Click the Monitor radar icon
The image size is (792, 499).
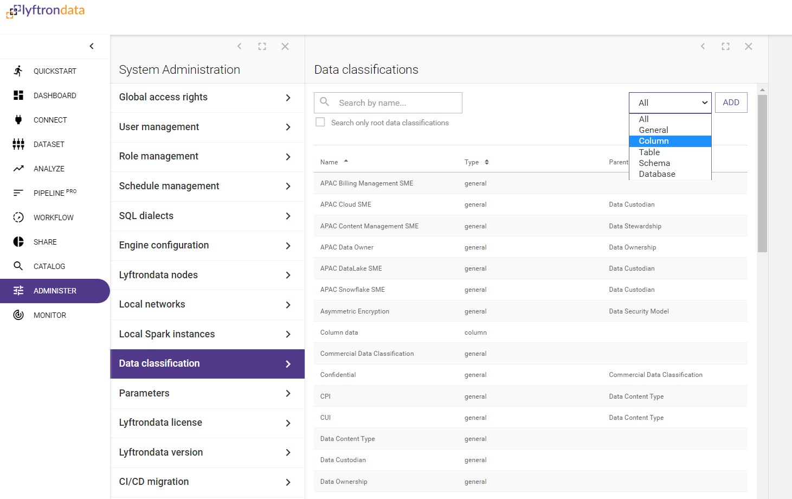pos(18,315)
